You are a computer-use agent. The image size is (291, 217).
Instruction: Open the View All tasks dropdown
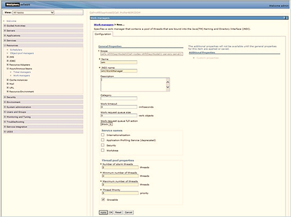click(x=33, y=12)
